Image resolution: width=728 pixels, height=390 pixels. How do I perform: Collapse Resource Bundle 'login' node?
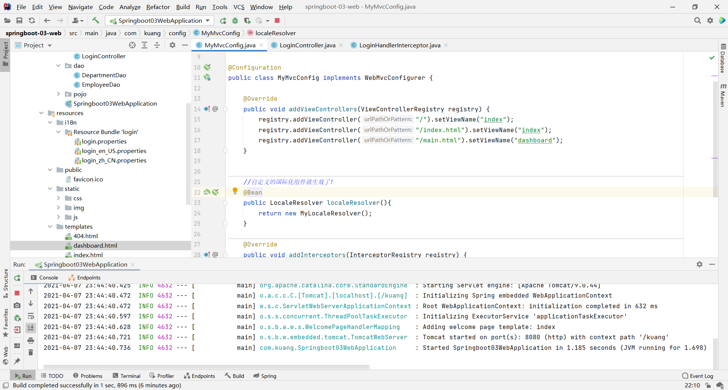[x=58, y=132]
